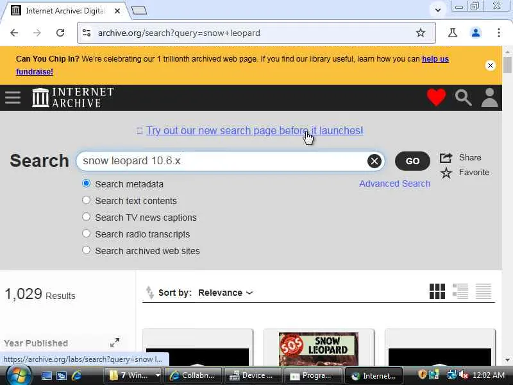Click the Internet Archive logo
The height and width of the screenshot is (385, 513).
72,98
